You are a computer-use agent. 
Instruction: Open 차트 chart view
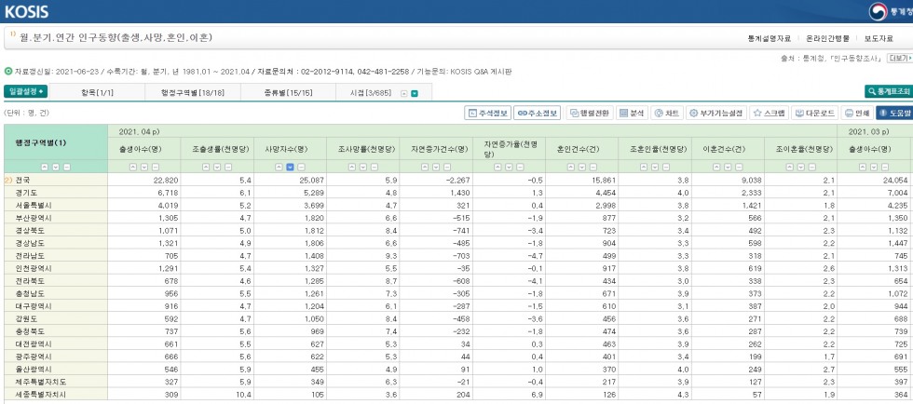coord(667,113)
